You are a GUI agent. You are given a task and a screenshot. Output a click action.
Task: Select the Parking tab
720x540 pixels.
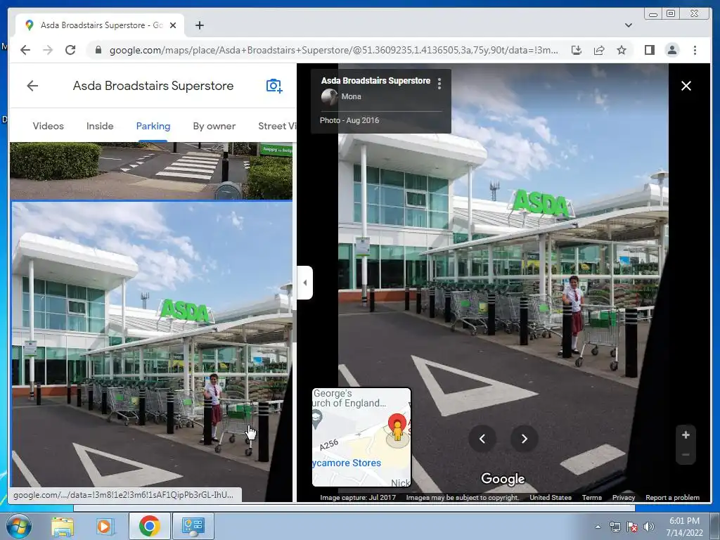click(153, 126)
